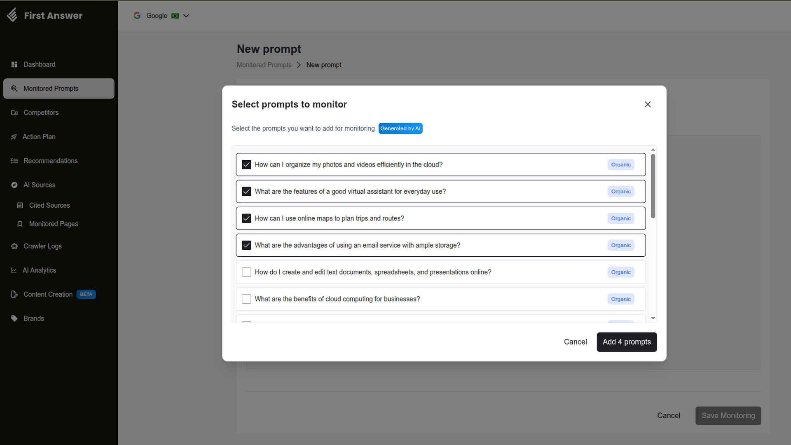Open the Google engine dropdown chevron
The height and width of the screenshot is (445, 791).
click(186, 16)
